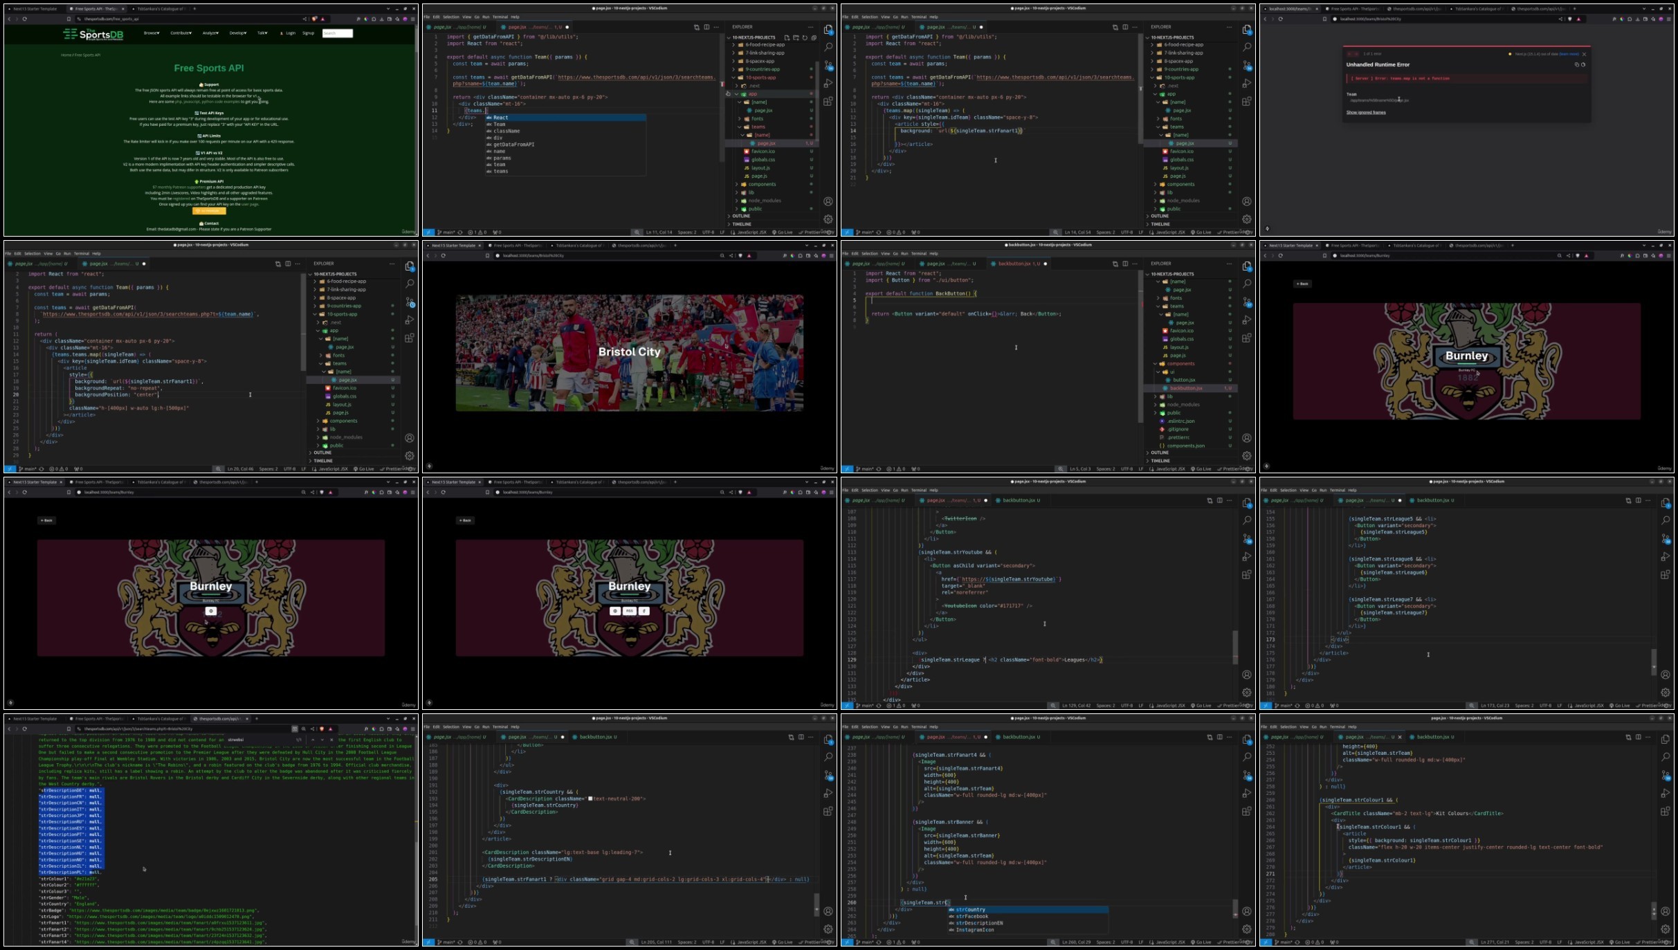This screenshot has width=1678, height=950.
Task: Click the color swatch beside text-neutral-200
Action: tap(591, 798)
